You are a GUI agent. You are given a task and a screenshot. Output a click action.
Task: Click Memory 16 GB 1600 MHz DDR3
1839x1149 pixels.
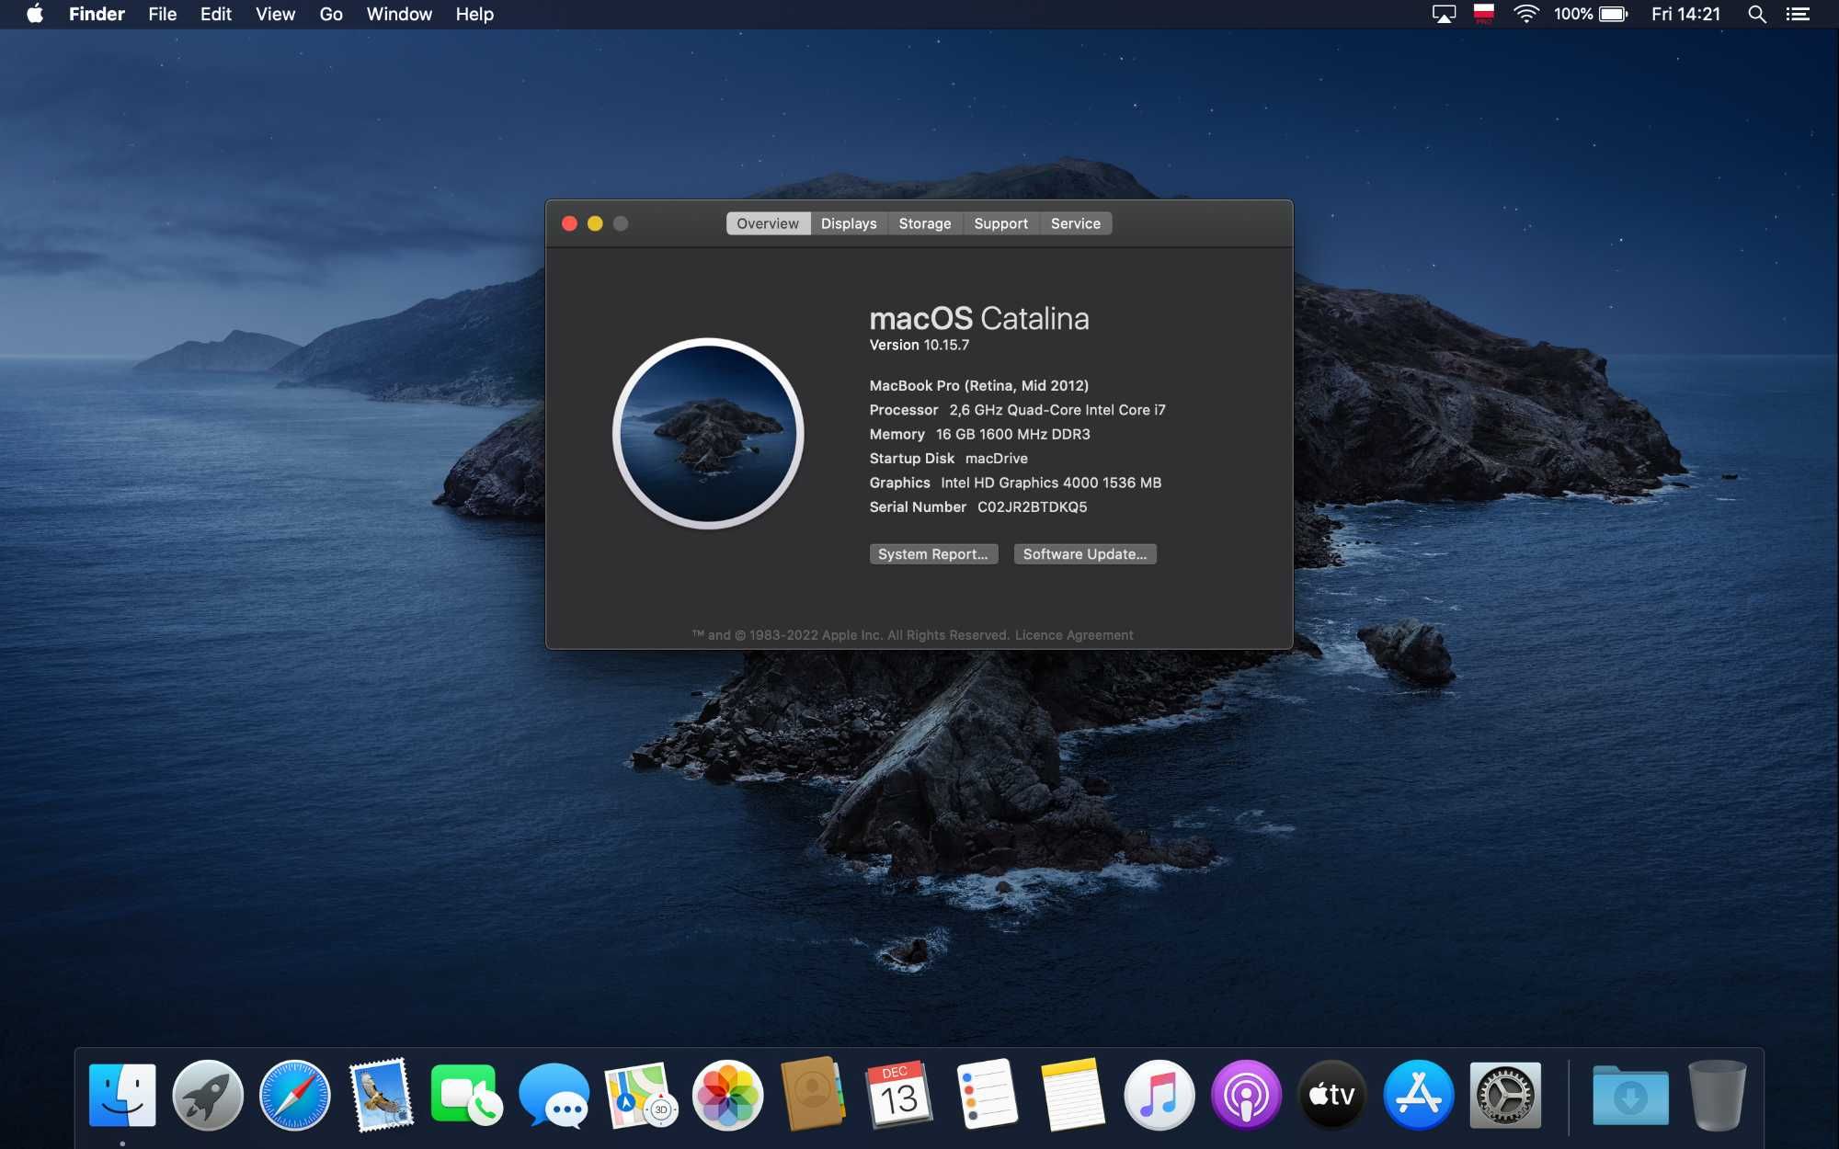click(x=980, y=434)
